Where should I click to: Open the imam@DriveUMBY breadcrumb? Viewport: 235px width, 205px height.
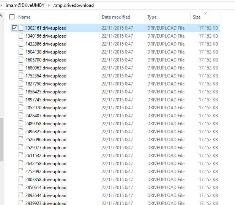coord(25,5)
